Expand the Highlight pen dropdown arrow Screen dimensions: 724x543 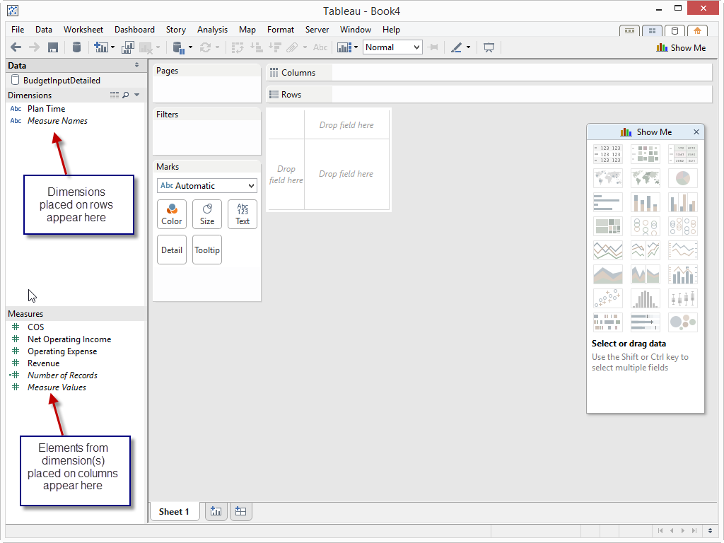pyautogui.click(x=468, y=47)
